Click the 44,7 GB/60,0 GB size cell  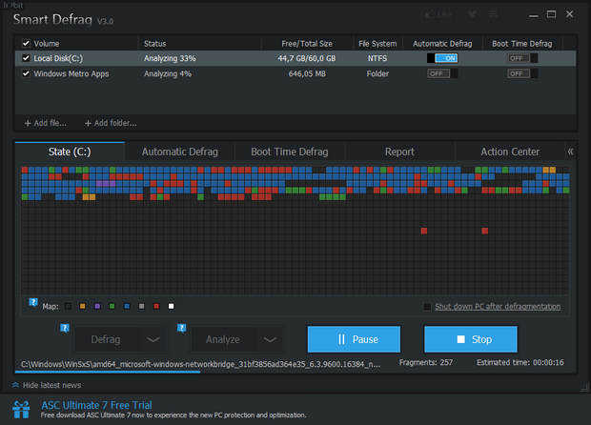[307, 58]
